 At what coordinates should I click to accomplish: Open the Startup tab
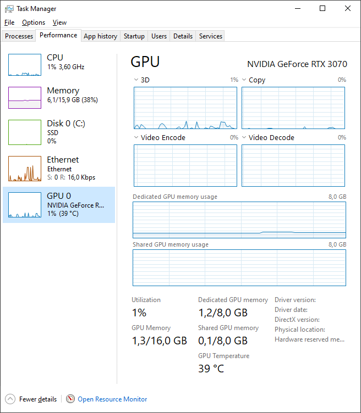134,36
